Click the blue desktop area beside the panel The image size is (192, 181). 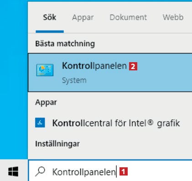(14, 79)
